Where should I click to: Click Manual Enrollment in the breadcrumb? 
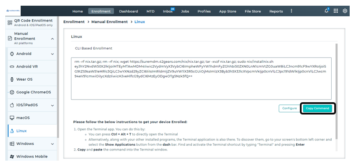(109, 22)
